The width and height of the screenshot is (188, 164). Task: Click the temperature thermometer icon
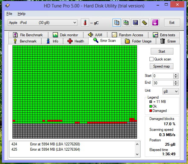(x=85, y=23)
